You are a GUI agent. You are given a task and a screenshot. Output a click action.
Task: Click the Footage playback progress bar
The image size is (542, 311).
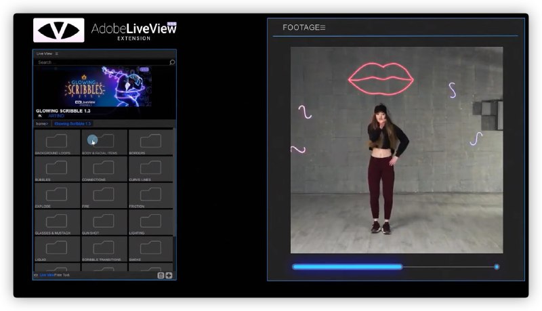tap(394, 267)
